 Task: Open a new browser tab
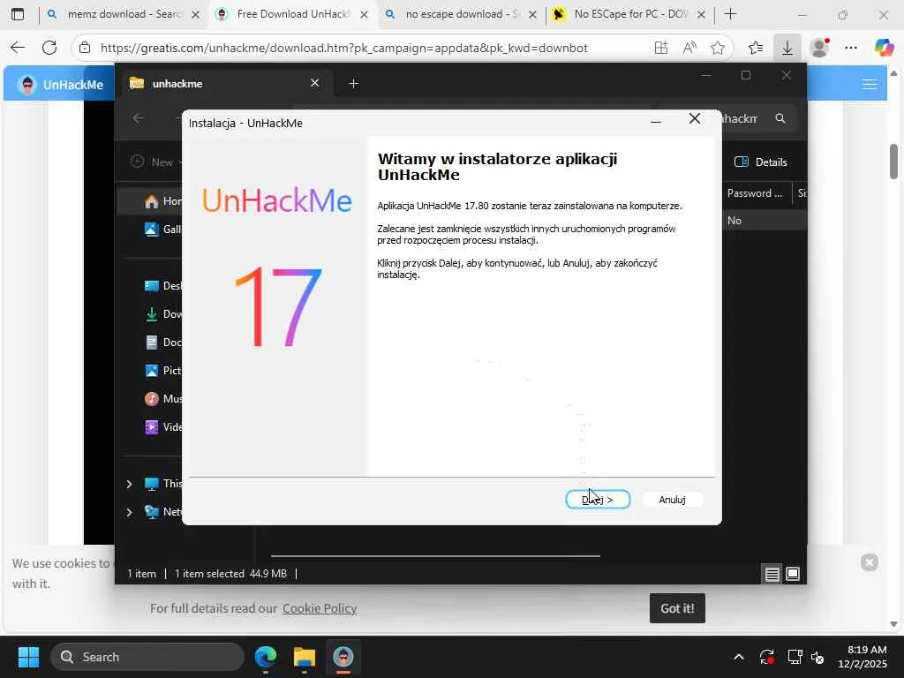point(730,14)
